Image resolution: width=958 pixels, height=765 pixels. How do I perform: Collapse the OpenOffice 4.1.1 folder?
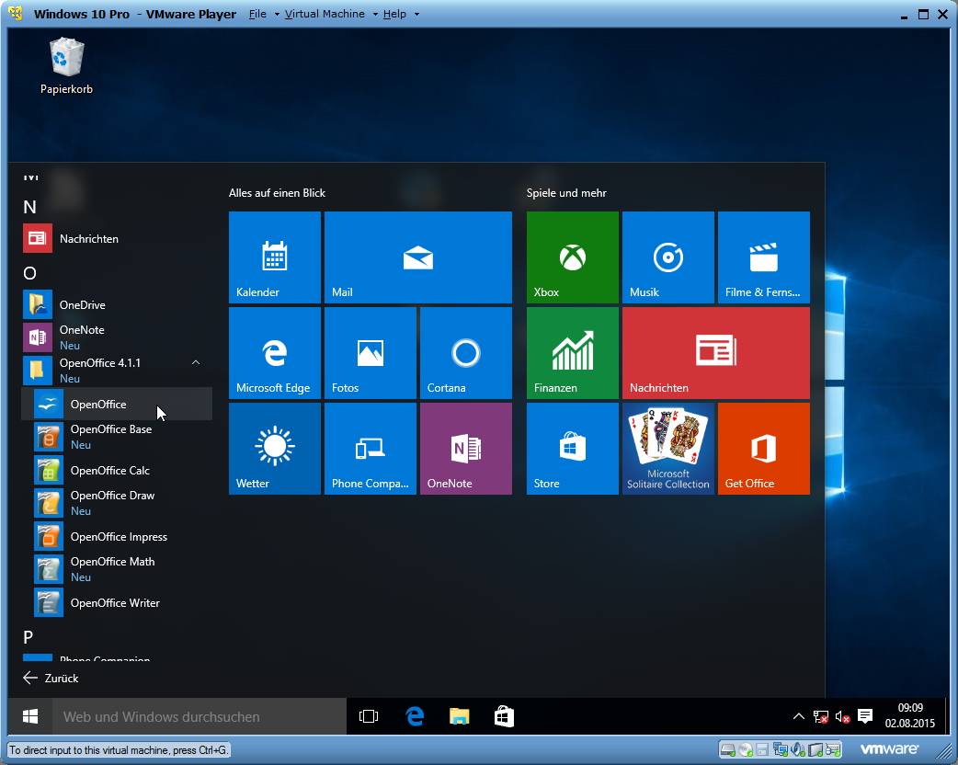click(x=195, y=363)
